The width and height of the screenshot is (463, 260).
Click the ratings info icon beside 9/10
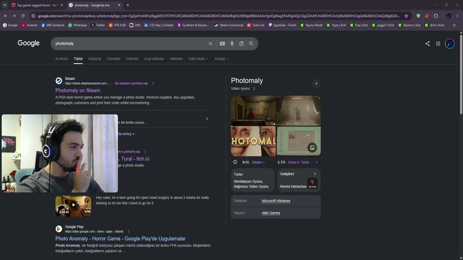click(235, 162)
